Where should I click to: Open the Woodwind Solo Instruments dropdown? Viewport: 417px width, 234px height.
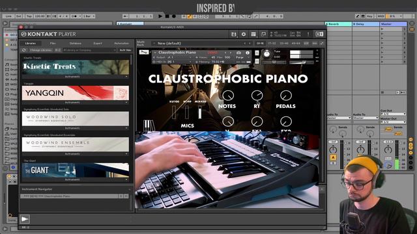tap(76, 128)
